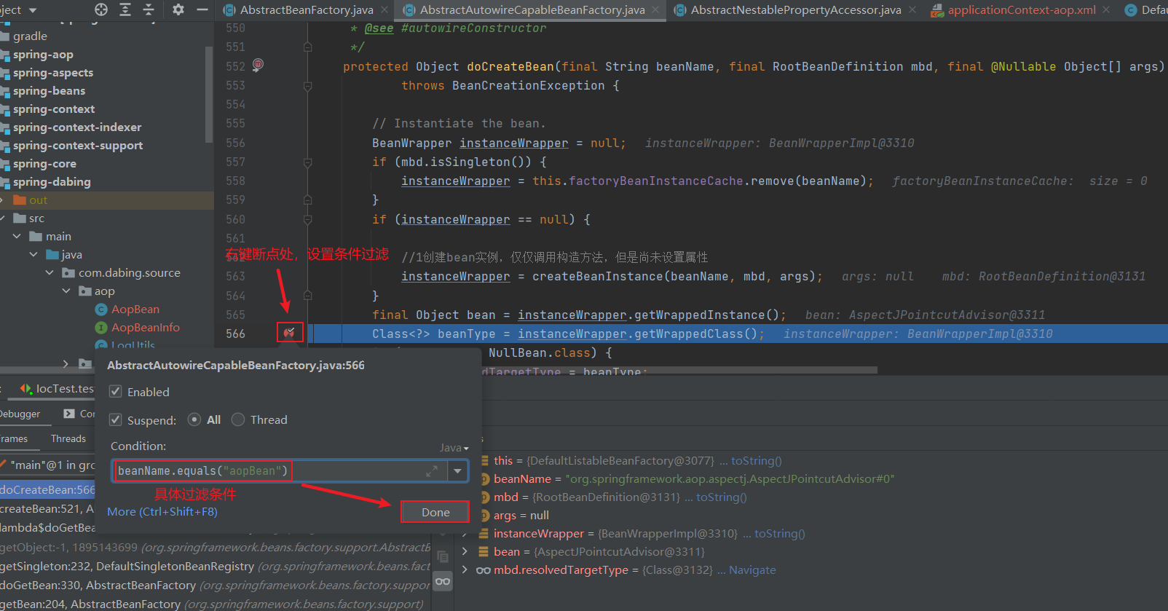The width and height of the screenshot is (1168, 611).
Task: Click the fold end marker at line 564
Action: [307, 296]
